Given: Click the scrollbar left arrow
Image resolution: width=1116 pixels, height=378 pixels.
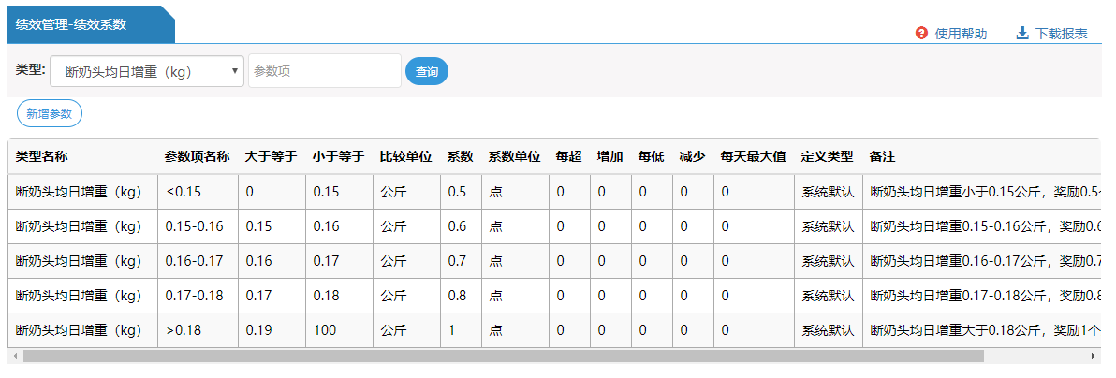Looking at the screenshot, I should point(14,356).
